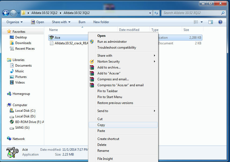Click the Pictures library icon
Viewport: 230px width, 162px height.
coord(12,77)
